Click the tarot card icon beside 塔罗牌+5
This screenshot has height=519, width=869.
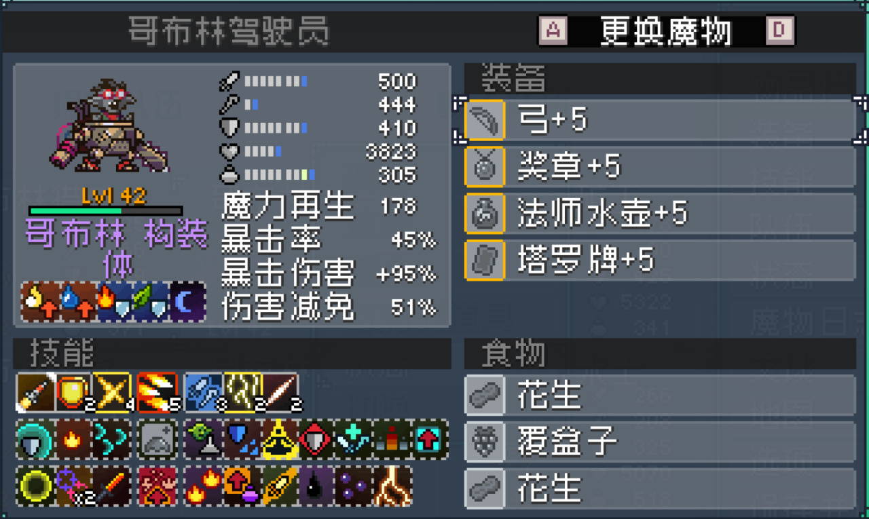pos(485,260)
